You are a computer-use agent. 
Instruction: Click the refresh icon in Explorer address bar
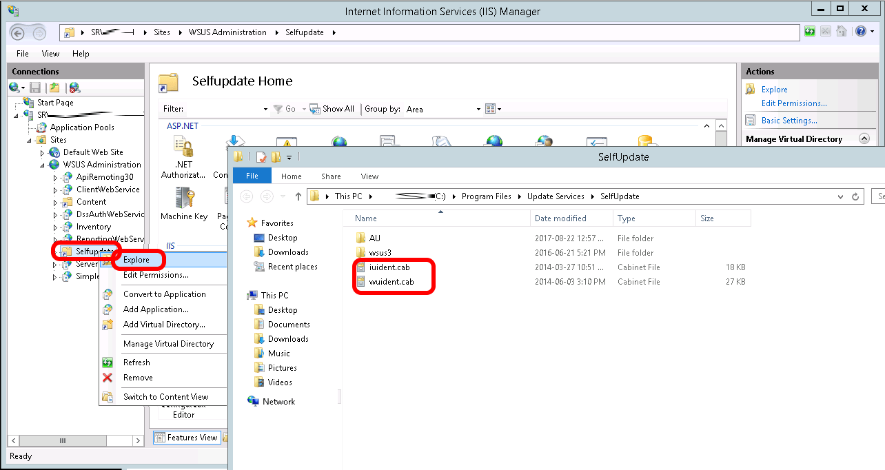(x=855, y=196)
